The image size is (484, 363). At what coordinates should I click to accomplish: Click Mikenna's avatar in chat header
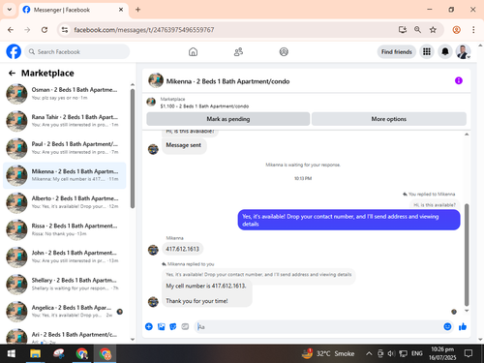[x=156, y=80]
